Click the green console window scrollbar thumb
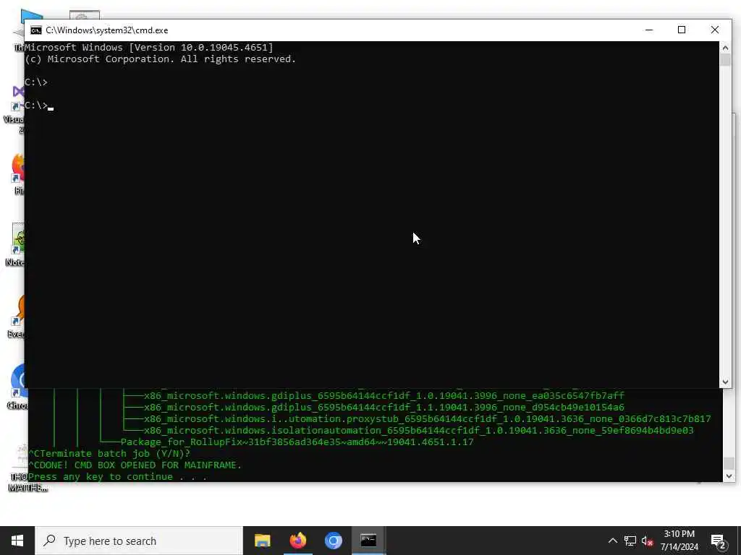This screenshot has height=555, width=741. point(729,463)
